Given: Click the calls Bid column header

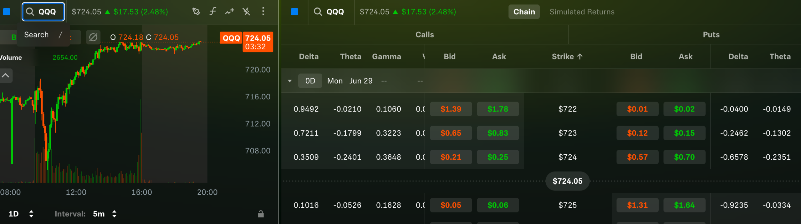Looking at the screenshot, I should coord(450,57).
